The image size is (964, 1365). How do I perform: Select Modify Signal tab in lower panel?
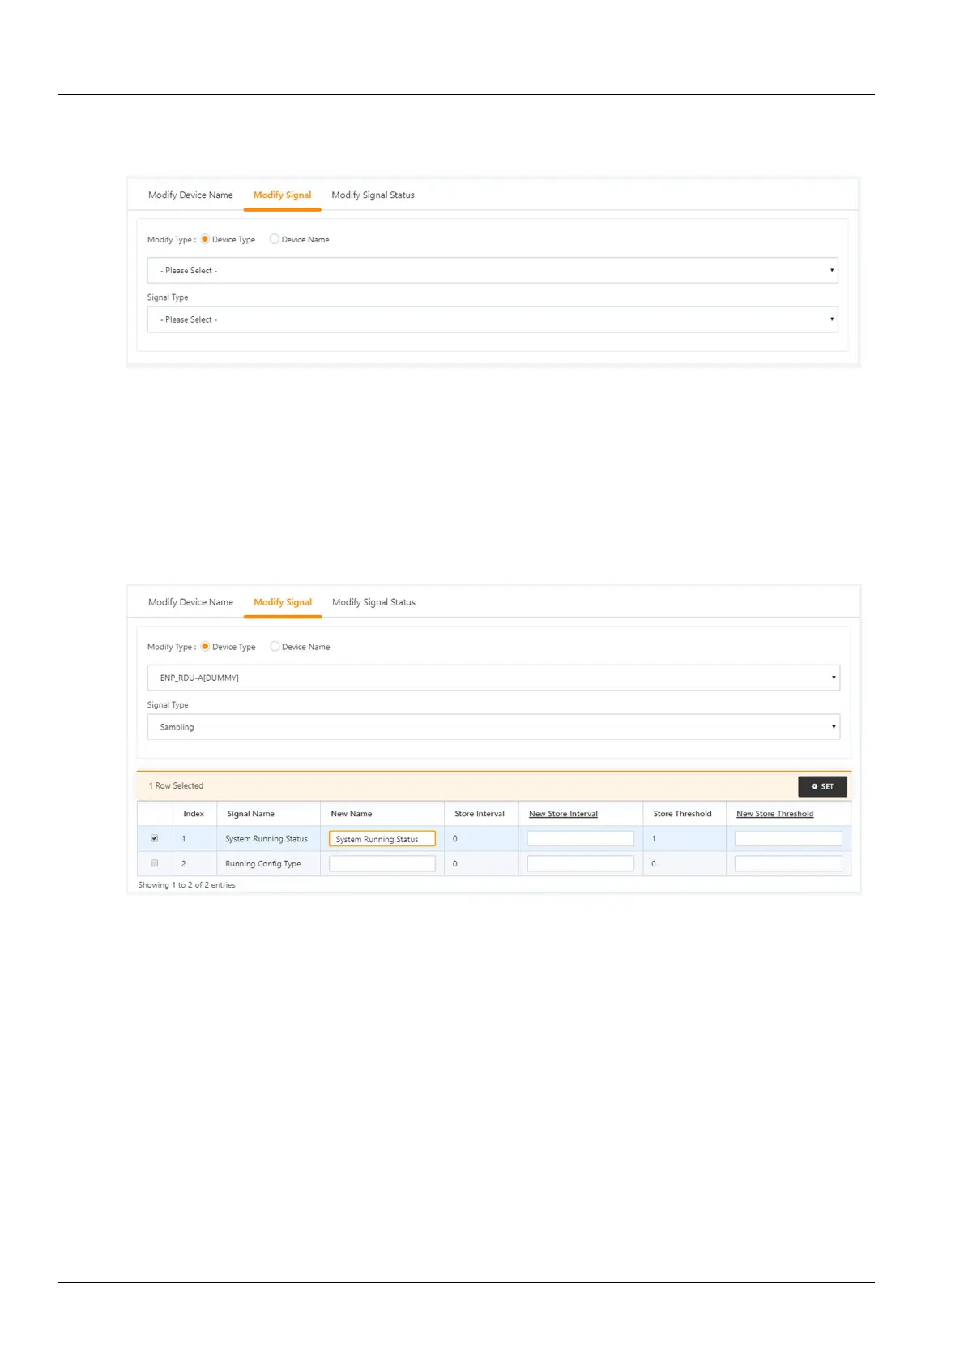283,602
